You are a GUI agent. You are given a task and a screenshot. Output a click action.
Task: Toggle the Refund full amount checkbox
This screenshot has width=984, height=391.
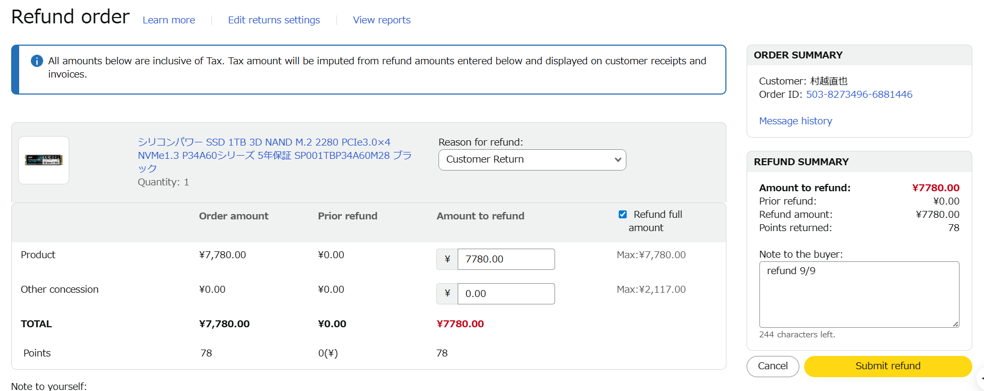(623, 215)
